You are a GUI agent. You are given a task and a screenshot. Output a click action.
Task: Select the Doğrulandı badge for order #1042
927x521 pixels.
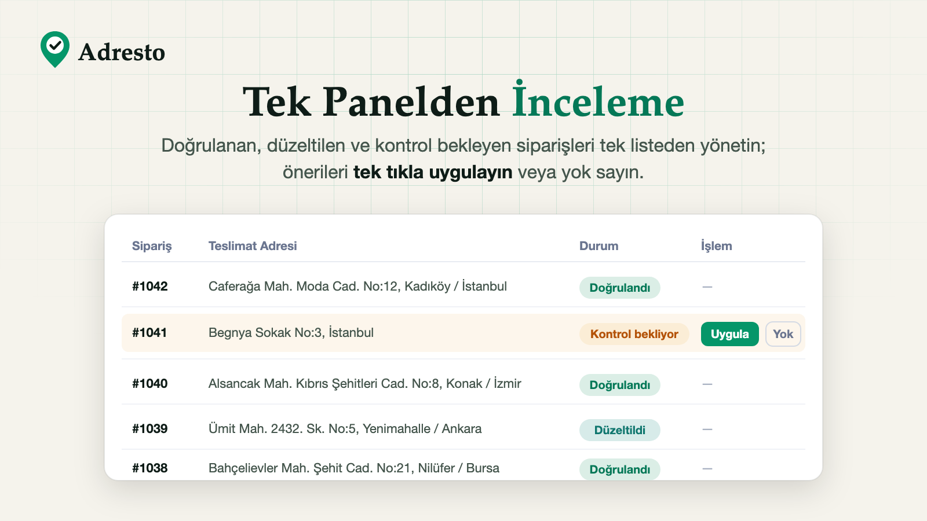pyautogui.click(x=620, y=288)
